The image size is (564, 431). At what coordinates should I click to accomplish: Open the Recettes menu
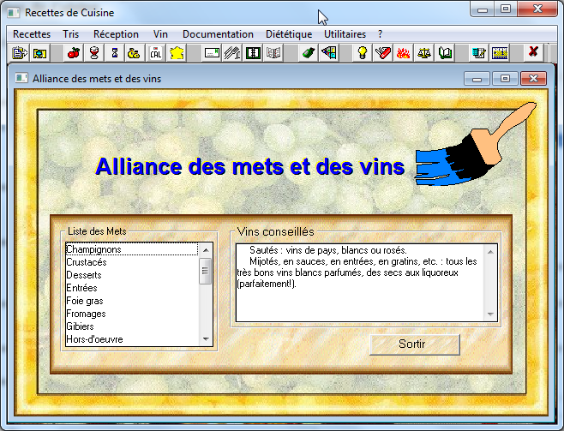coord(32,34)
